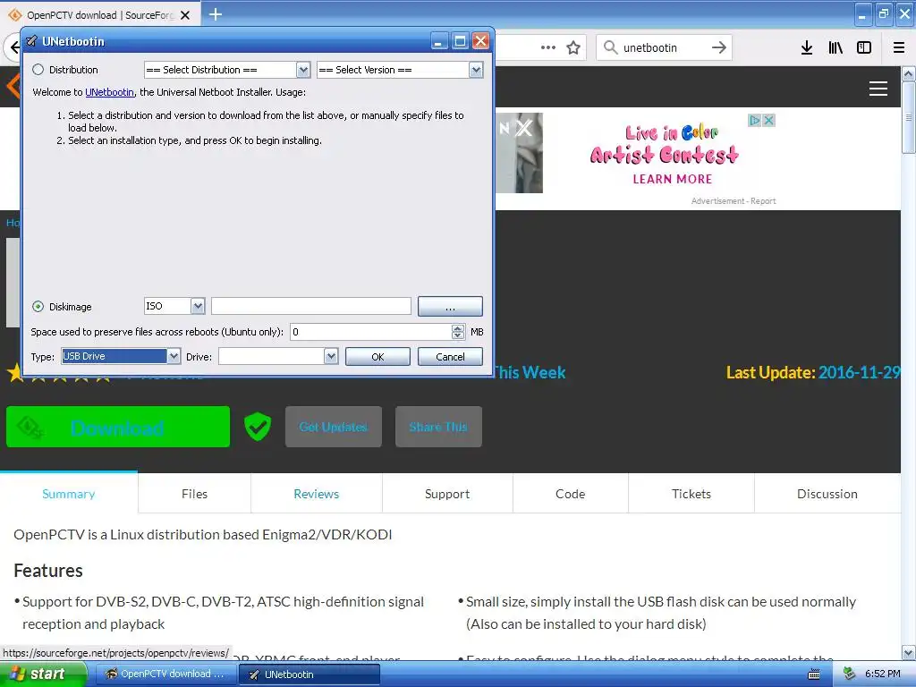
Task: Select the OpenPCTV download browser tab
Action: point(100,15)
